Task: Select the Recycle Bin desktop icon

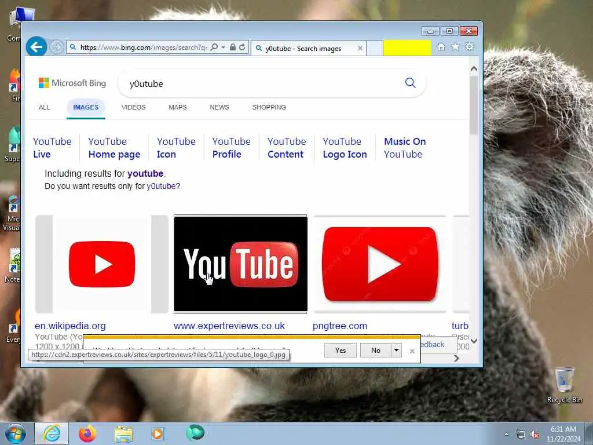Action: click(x=565, y=385)
